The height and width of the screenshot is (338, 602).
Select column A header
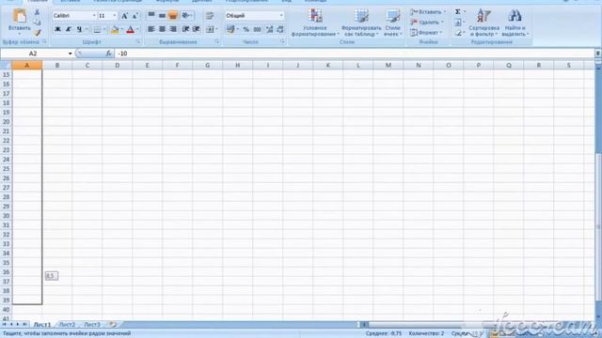(x=27, y=65)
